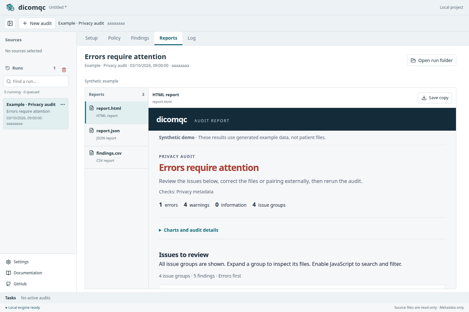Go to the Findings tab
Image resolution: width=469 pixels, height=312 pixels.
pos(140,38)
